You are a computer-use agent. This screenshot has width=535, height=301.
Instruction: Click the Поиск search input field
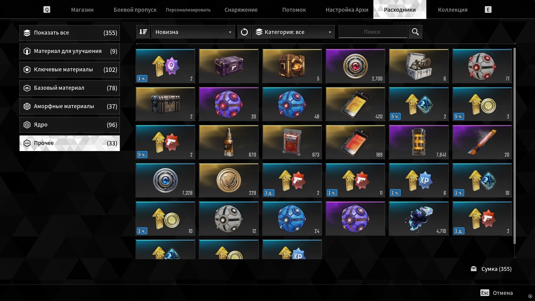coord(373,32)
